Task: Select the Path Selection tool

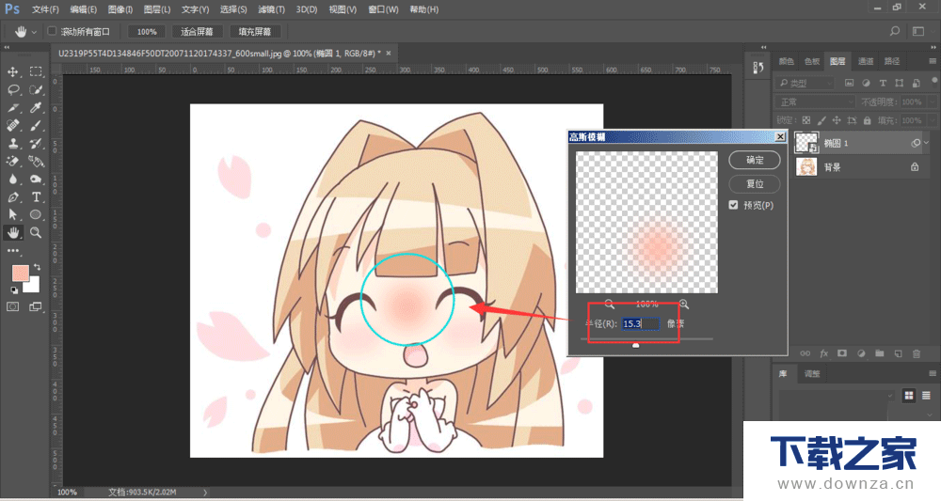Action: click(x=12, y=214)
